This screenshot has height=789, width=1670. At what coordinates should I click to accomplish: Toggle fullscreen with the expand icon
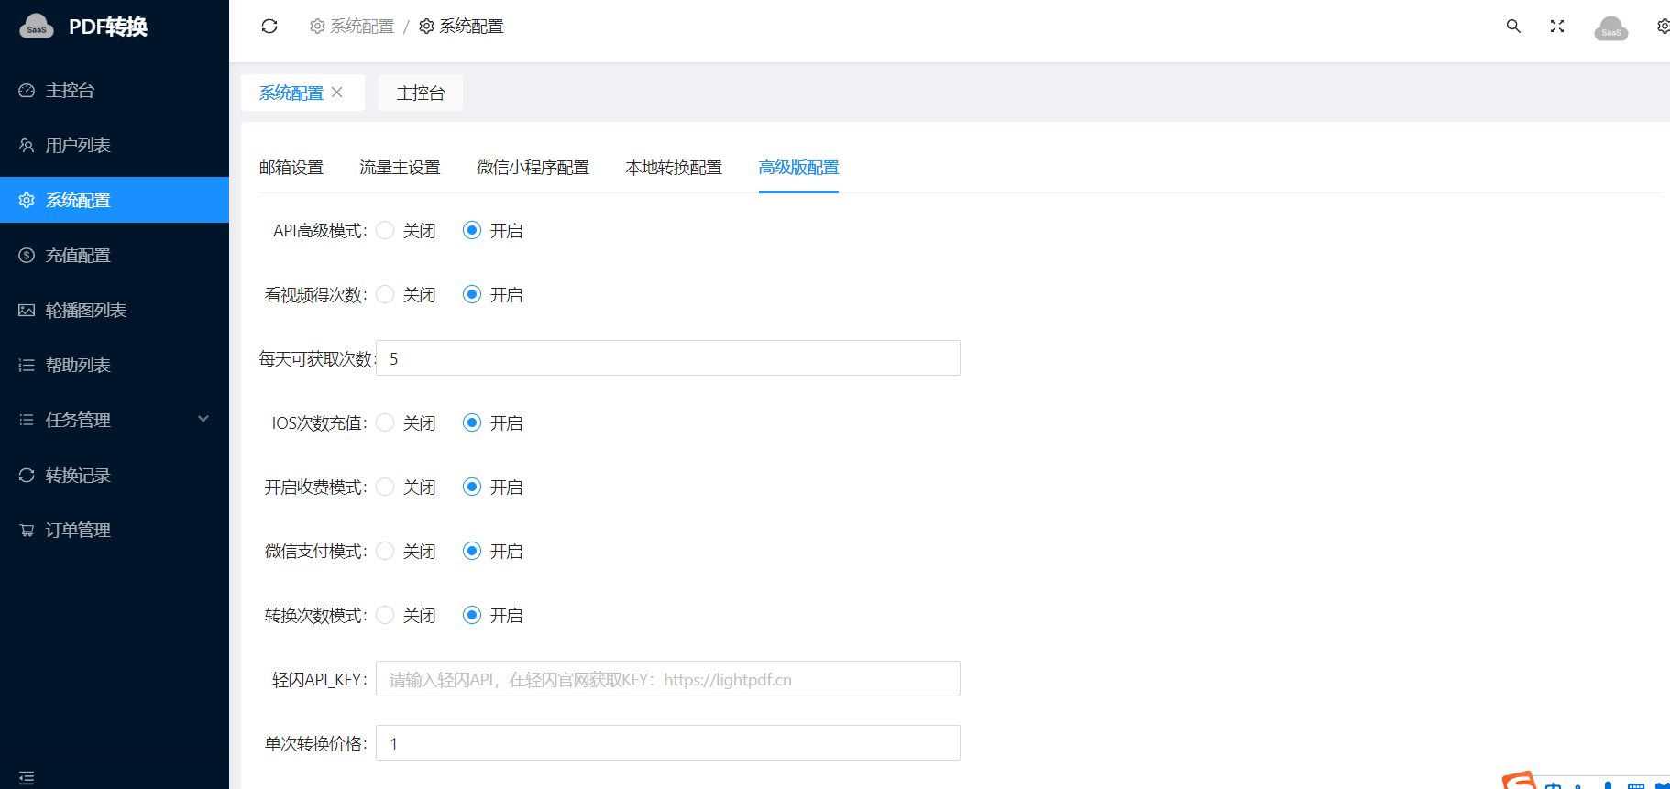1557,27
